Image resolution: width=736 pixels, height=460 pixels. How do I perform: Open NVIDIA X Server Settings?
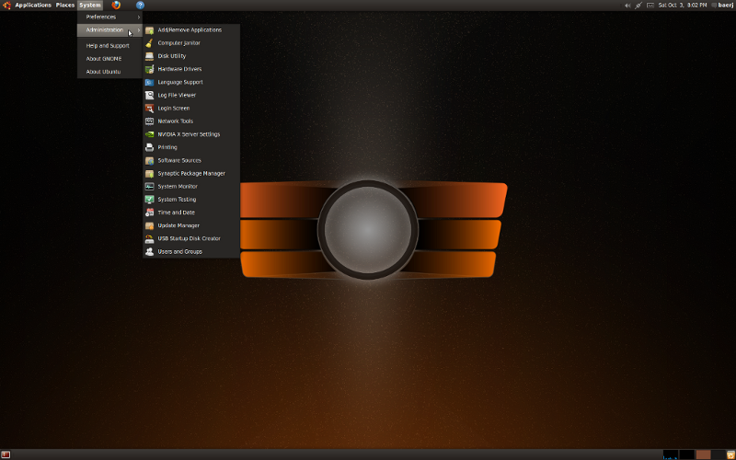188,134
